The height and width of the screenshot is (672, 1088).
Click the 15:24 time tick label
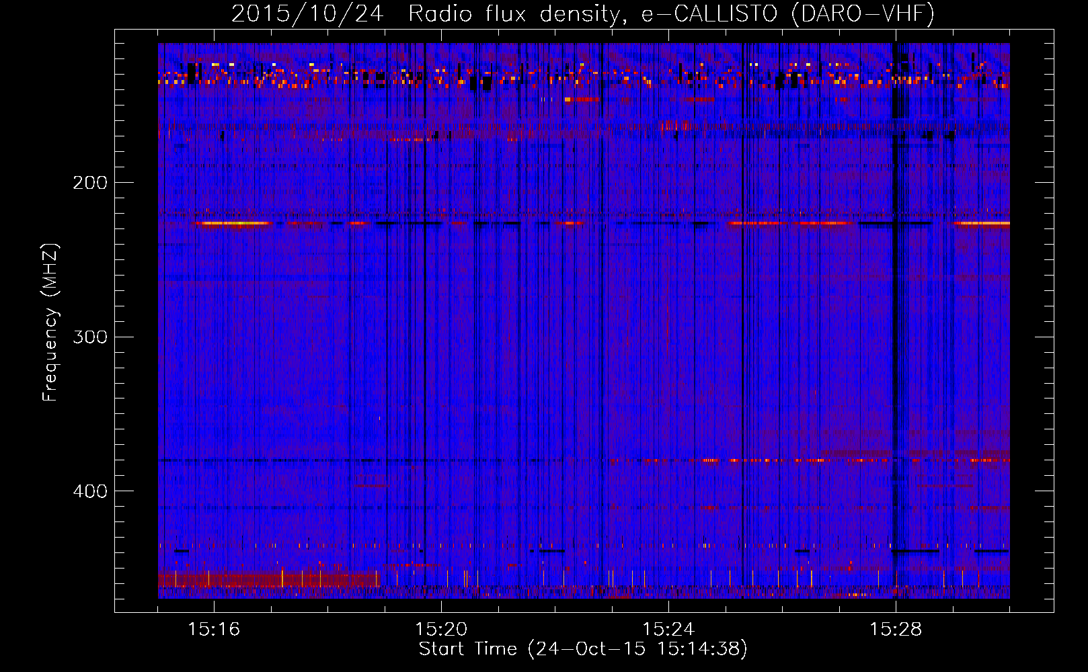(668, 630)
